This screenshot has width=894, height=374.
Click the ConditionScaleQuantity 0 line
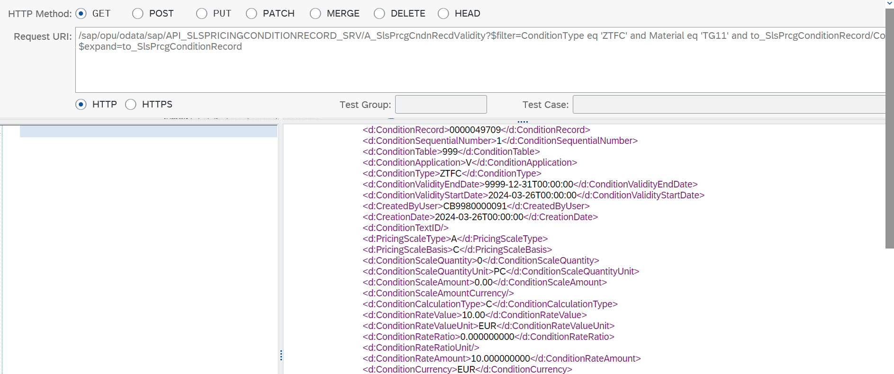coord(481,260)
